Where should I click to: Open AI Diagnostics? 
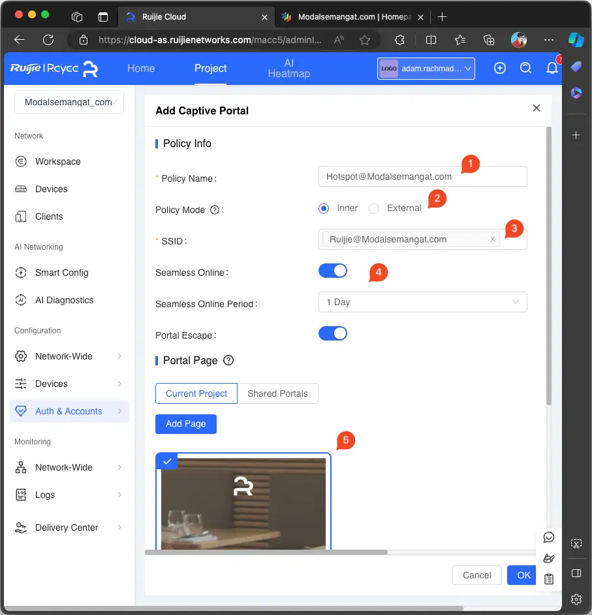pos(64,300)
